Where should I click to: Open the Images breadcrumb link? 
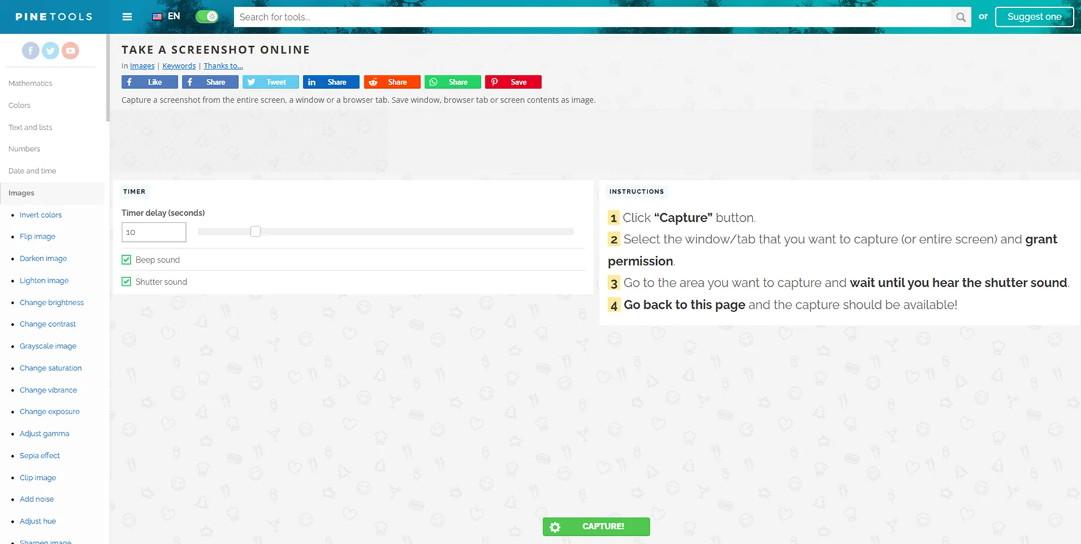(x=142, y=66)
